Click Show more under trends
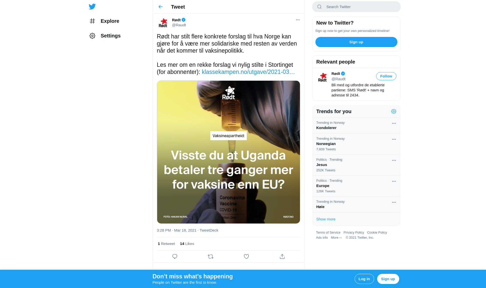This screenshot has height=288, width=486. click(x=326, y=219)
